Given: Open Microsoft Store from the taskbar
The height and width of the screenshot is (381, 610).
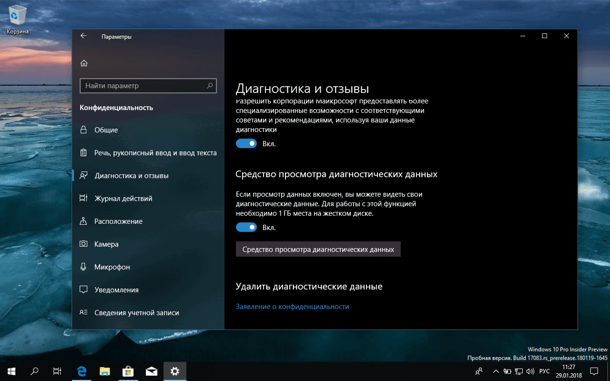Looking at the screenshot, I should (x=128, y=371).
